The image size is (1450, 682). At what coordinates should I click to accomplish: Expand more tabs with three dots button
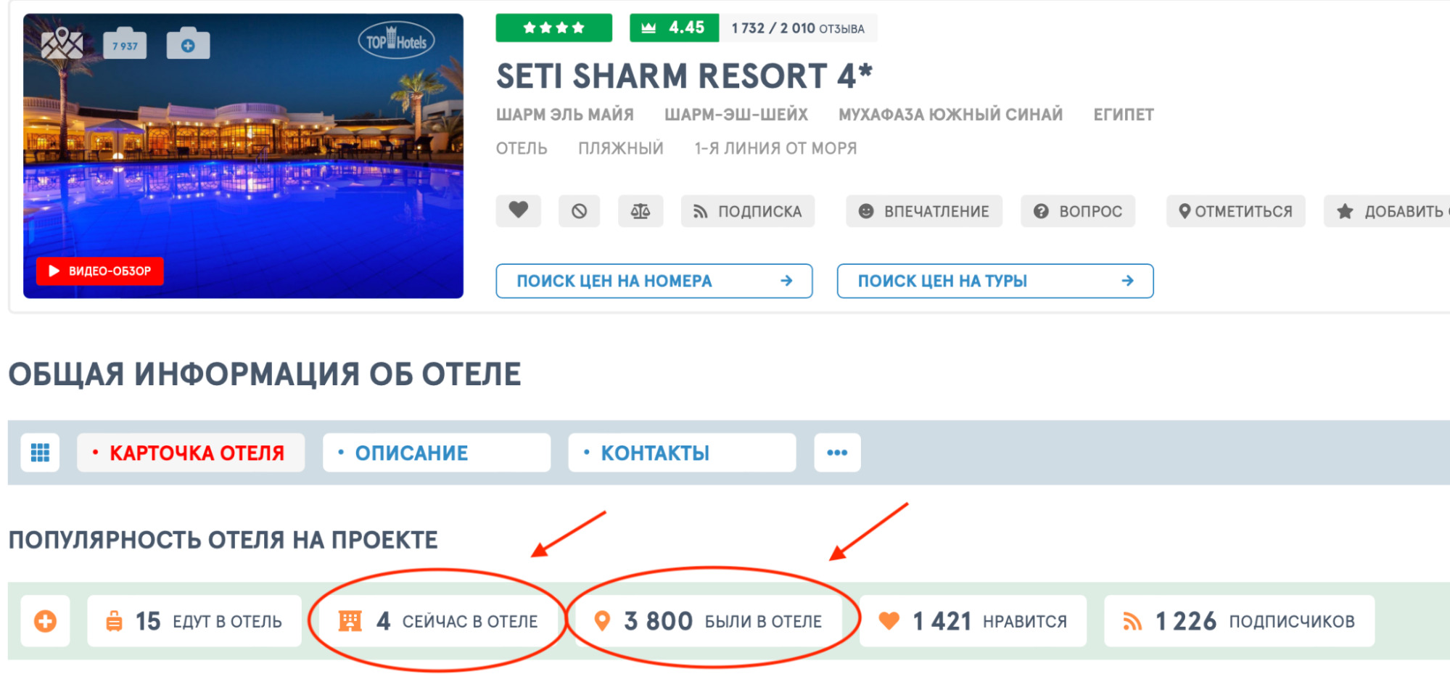click(x=837, y=453)
